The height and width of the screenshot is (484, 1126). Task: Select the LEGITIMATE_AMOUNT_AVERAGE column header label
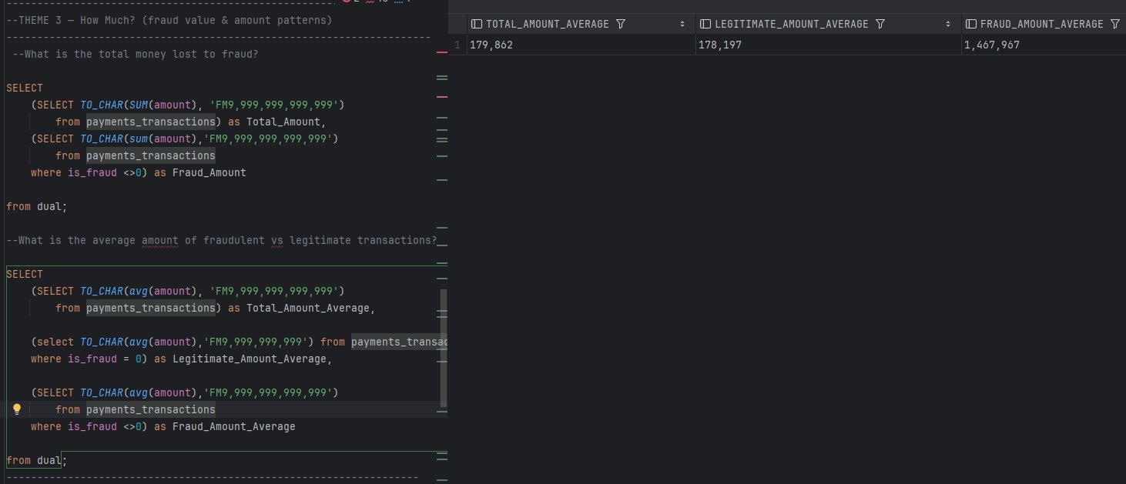click(792, 25)
